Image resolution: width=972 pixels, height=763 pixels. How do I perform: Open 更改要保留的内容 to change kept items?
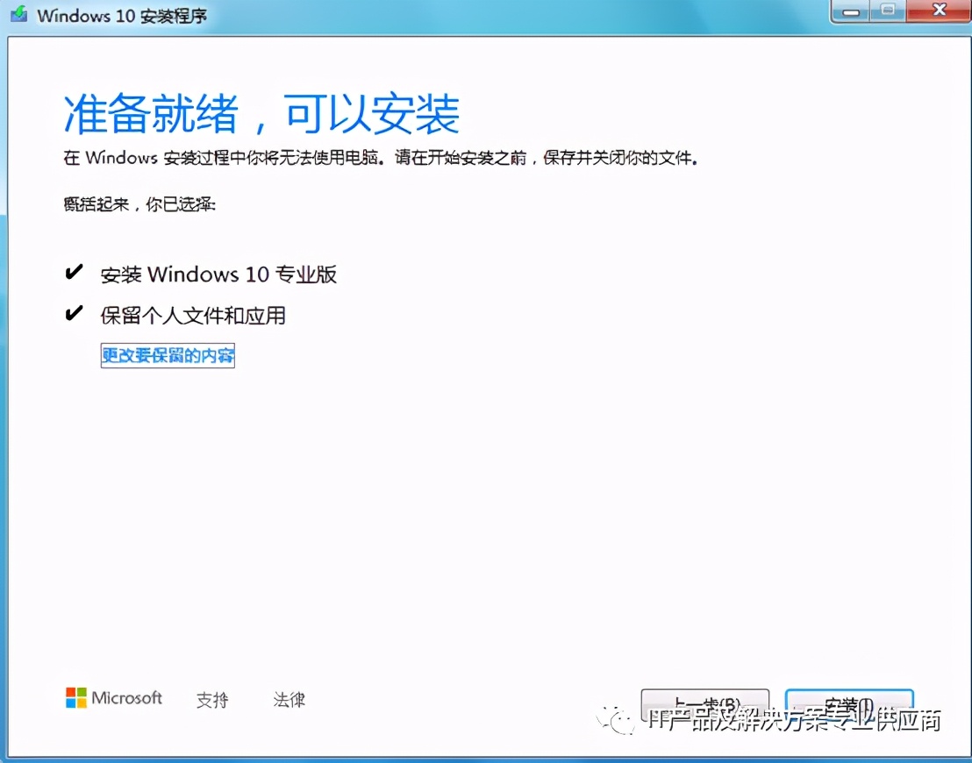pos(168,356)
